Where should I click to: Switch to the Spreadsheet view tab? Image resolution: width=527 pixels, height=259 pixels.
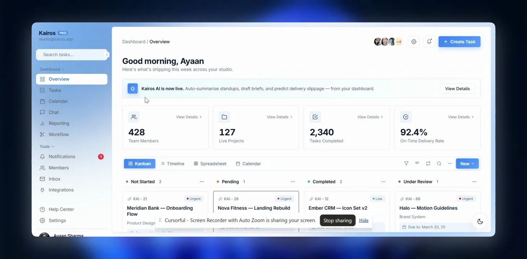click(x=210, y=164)
